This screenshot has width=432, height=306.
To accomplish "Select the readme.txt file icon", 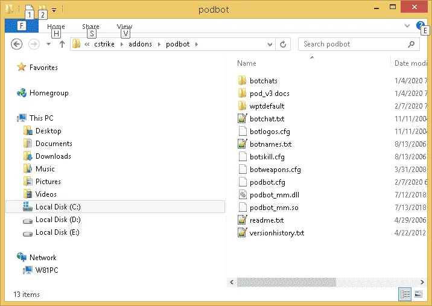I will (242, 220).
